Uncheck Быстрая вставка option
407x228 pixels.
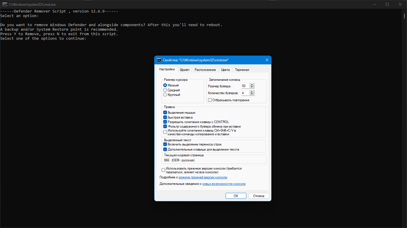click(x=165, y=117)
